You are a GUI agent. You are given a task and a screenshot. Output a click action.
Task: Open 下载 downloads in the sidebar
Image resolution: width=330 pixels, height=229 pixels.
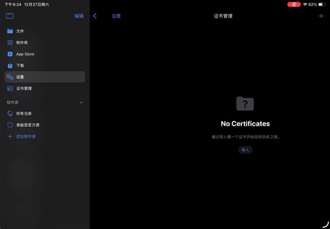pos(44,65)
